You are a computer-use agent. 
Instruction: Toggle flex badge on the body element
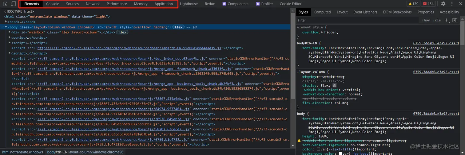[178, 27]
